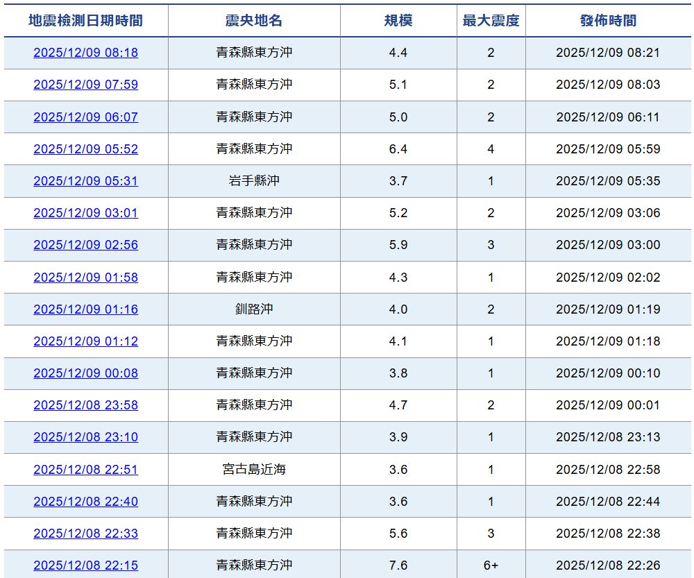
Task: Open the 2025/12/09 06:07 earthquake report
Action: [x=86, y=117]
